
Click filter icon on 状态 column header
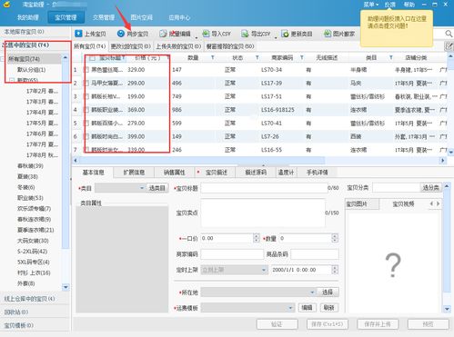click(x=257, y=57)
